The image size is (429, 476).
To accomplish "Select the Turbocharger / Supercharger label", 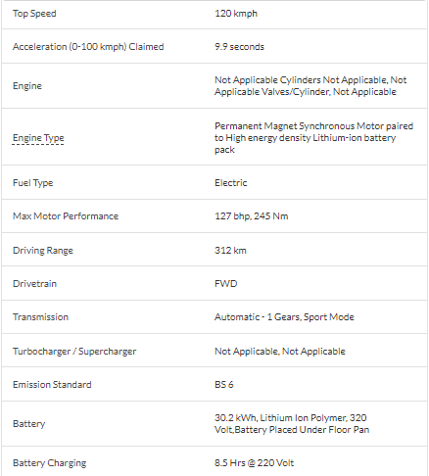I will tap(74, 352).
